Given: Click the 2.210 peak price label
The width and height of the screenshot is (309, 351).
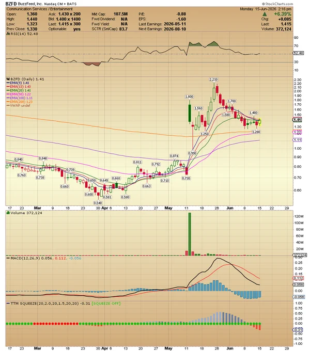Looking at the screenshot, I should tap(213, 79).
